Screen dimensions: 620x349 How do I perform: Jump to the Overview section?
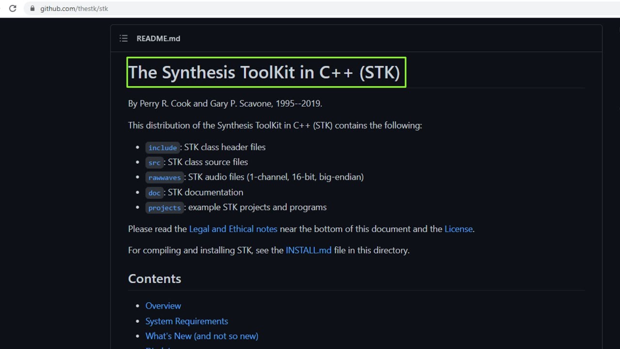[163, 306]
